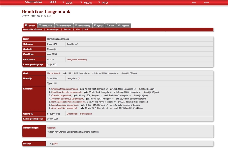Select Alles in the submenu bar
This screenshot has height=149, width=228.
click(78, 29)
